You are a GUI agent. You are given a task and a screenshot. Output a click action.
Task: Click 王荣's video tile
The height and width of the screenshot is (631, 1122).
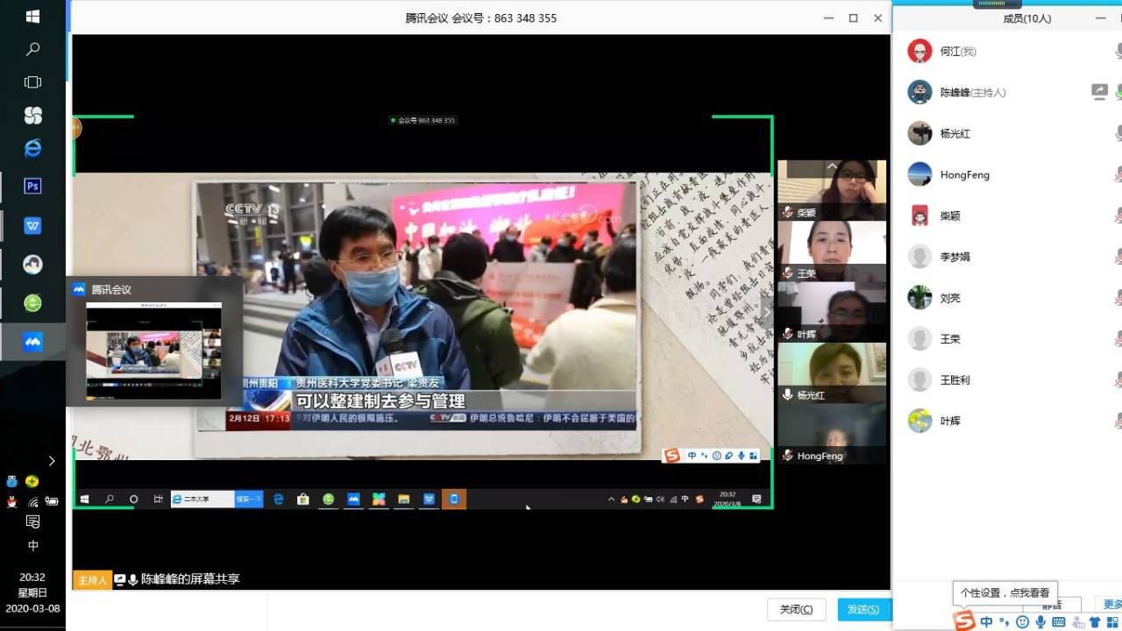(832, 251)
